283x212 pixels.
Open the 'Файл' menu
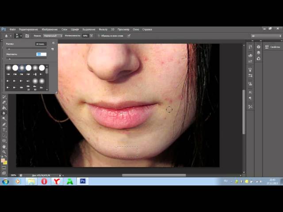tap(13, 30)
